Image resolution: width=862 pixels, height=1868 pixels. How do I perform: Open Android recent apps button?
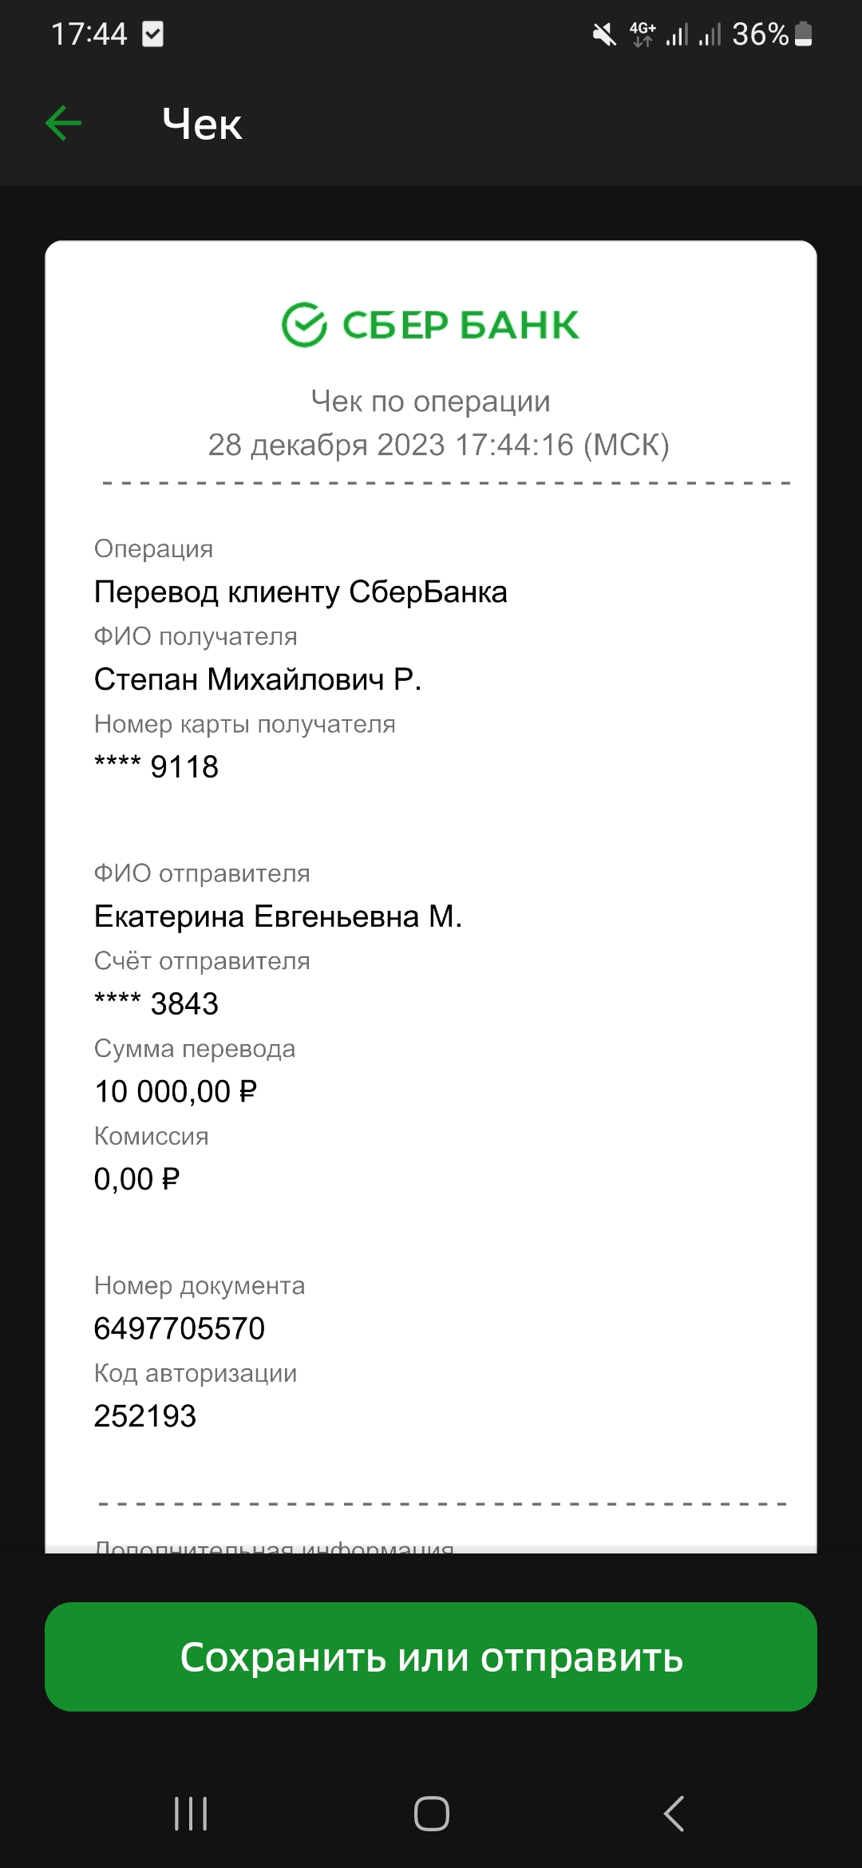[x=191, y=1814]
